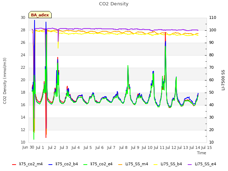Image resolution: width=228 pixels, height=171 pixels.
Task: Click the Jul 4 x-axis tick label
Action: (76, 147)
